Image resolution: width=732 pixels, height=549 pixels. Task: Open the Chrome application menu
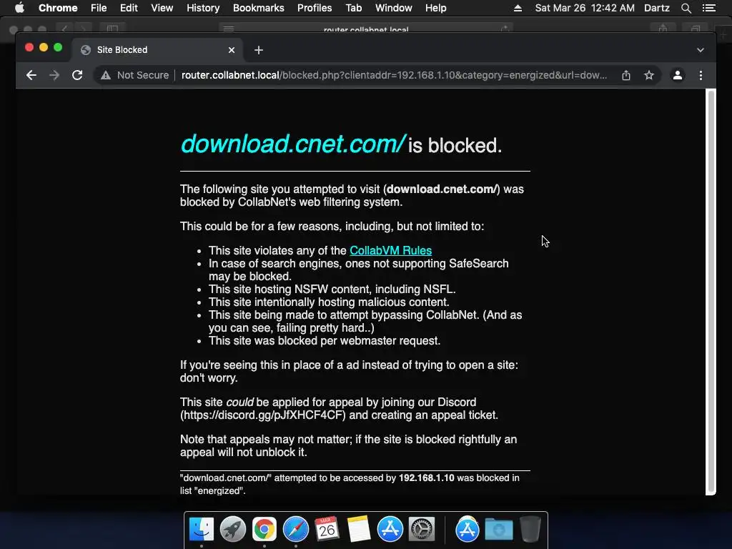pos(58,8)
